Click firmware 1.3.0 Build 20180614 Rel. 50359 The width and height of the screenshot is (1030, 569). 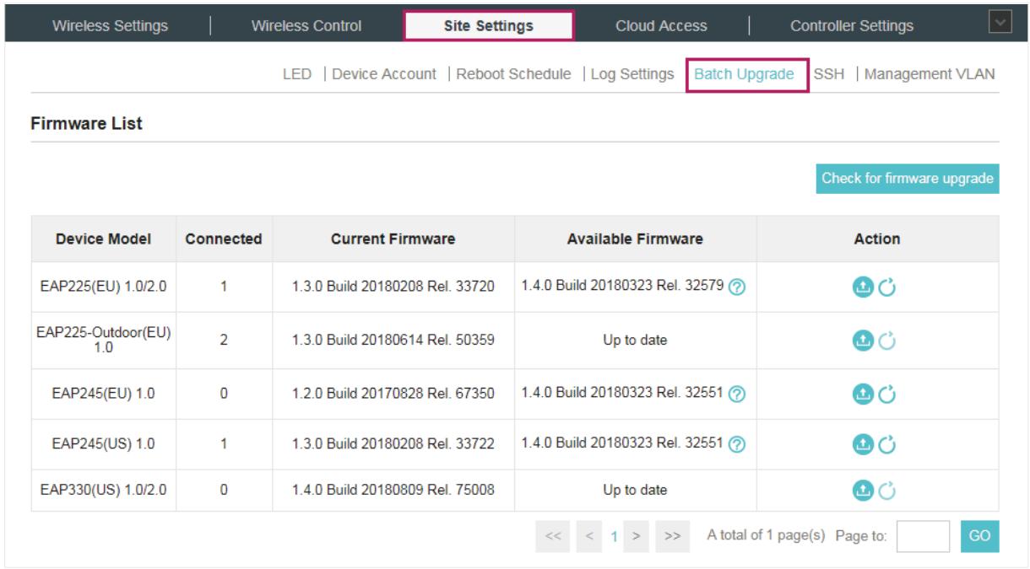(393, 341)
